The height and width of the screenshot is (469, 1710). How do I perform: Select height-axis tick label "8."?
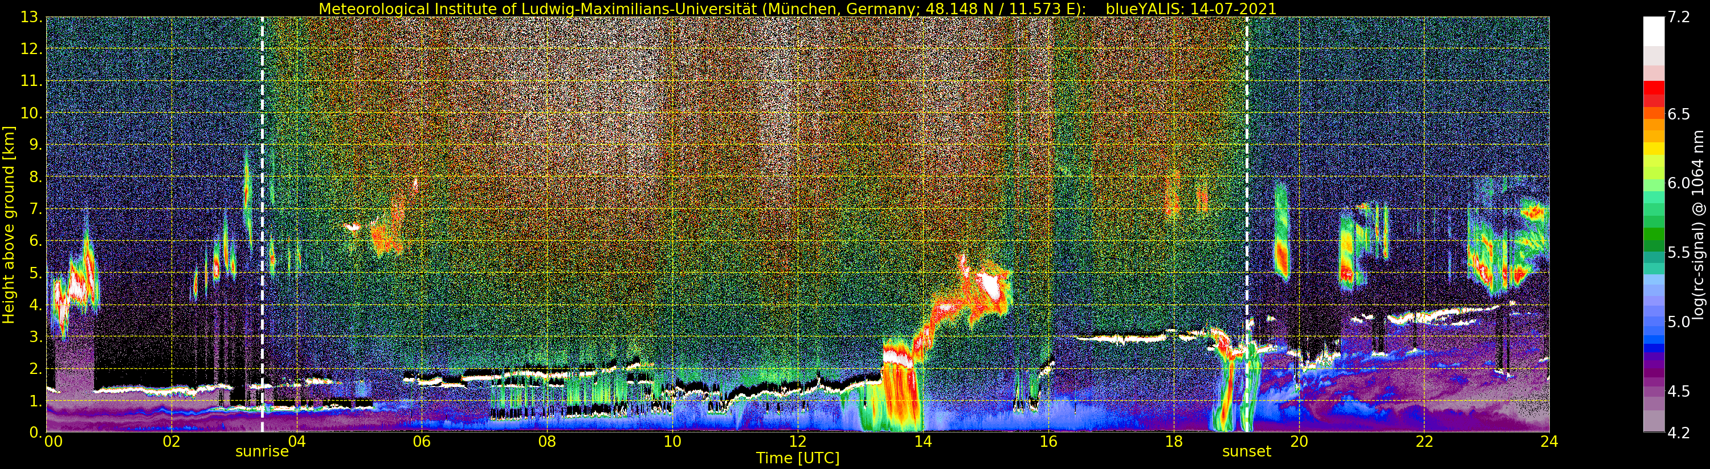point(35,177)
